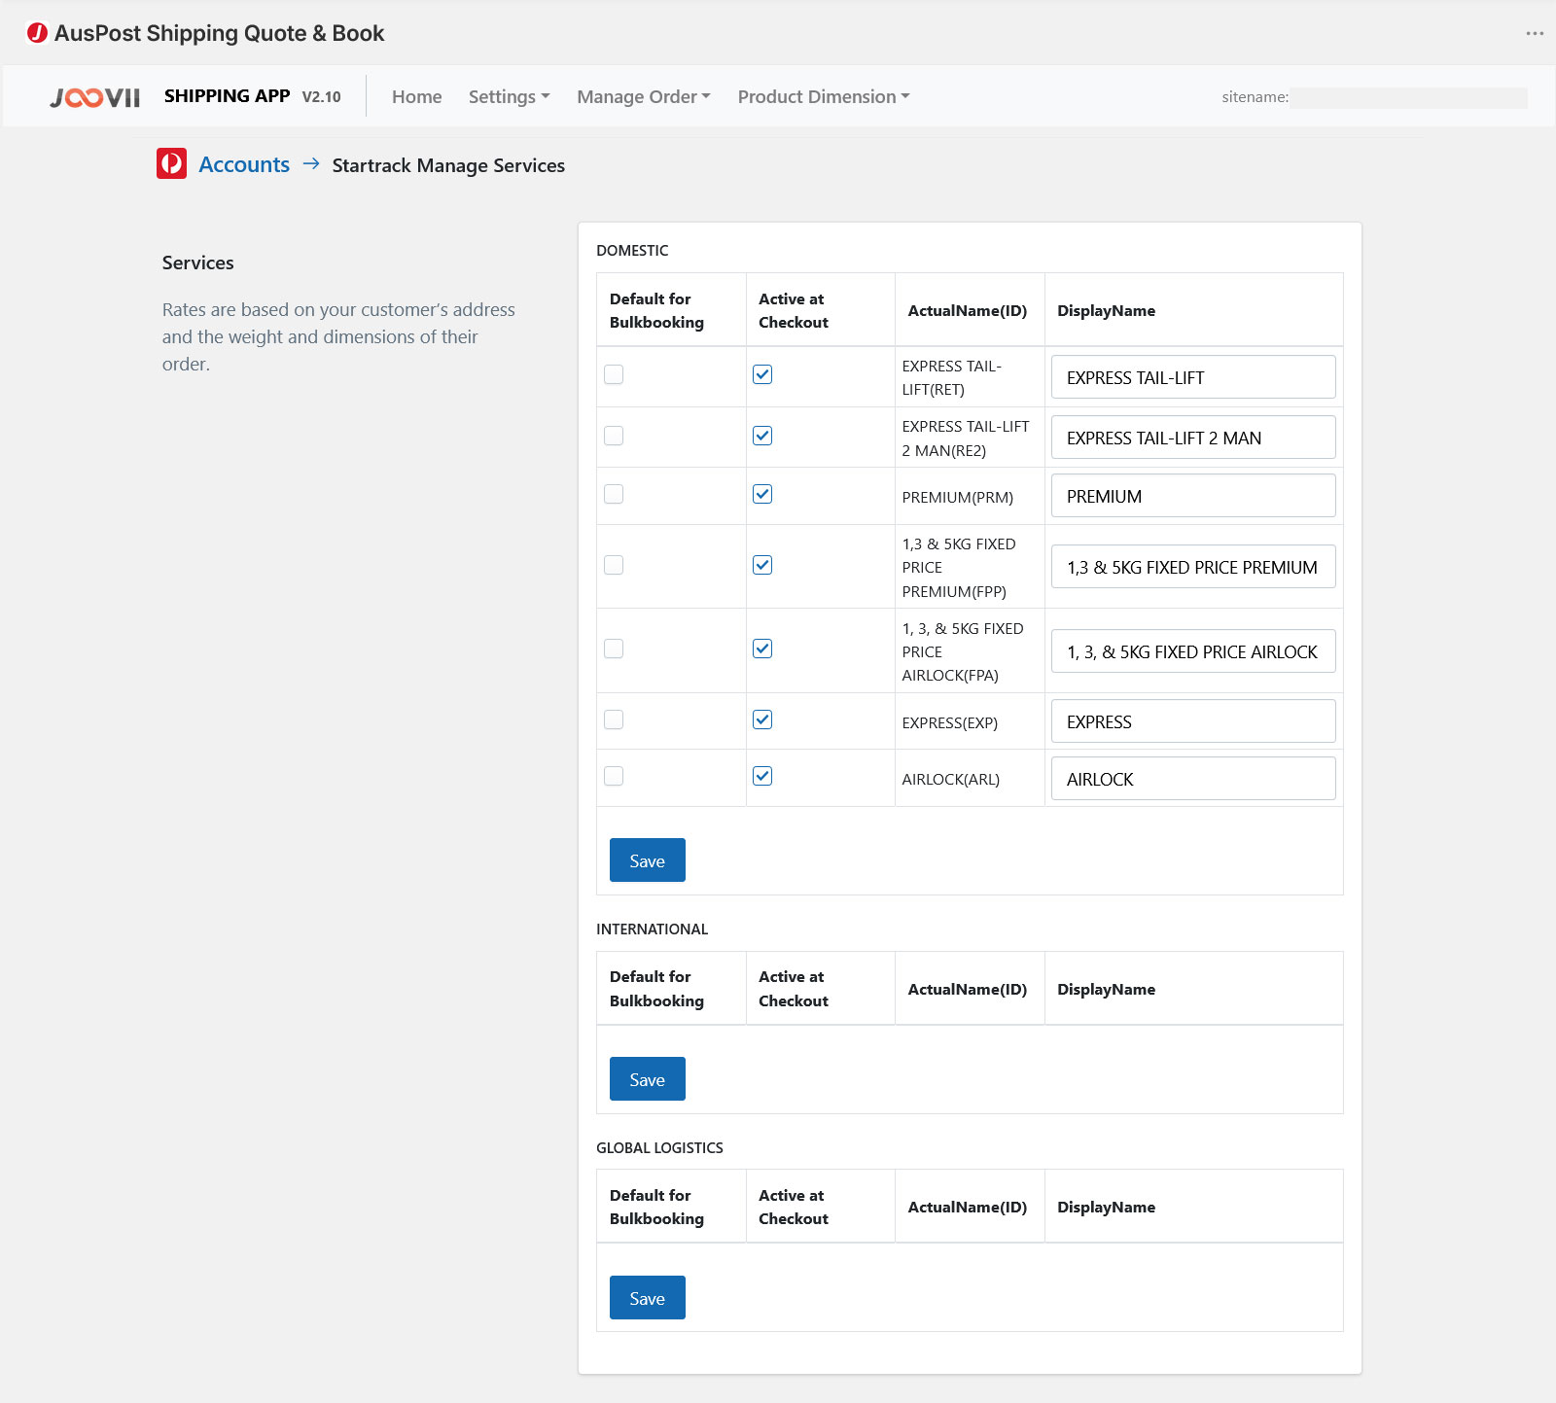This screenshot has height=1403, width=1556.
Task: Toggle checkout for FIXED PRICE PREMIUM(FPP)
Action: 762,565
